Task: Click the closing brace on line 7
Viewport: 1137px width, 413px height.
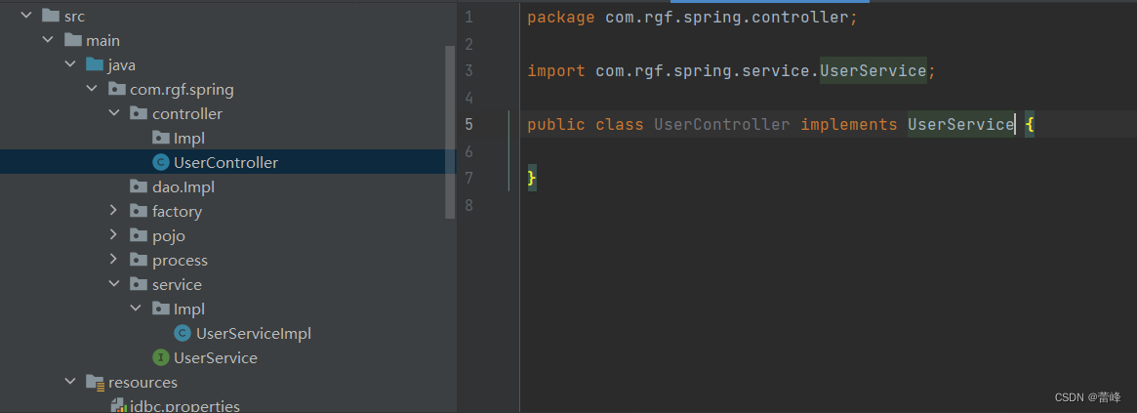Action: 532,178
